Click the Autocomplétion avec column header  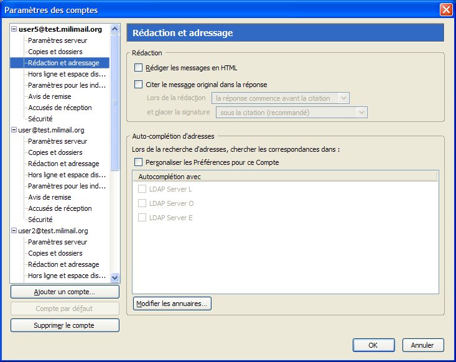pyautogui.click(x=285, y=177)
